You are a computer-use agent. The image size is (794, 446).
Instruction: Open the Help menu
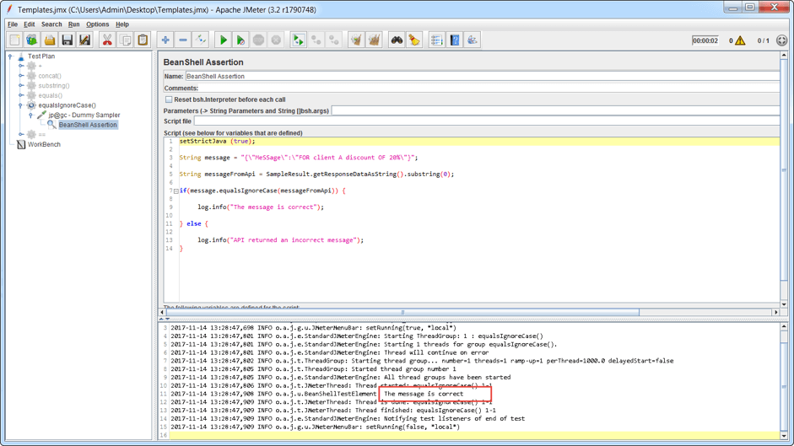coord(122,24)
